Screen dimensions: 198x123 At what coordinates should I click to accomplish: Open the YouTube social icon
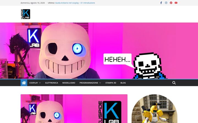(x=176, y=3)
